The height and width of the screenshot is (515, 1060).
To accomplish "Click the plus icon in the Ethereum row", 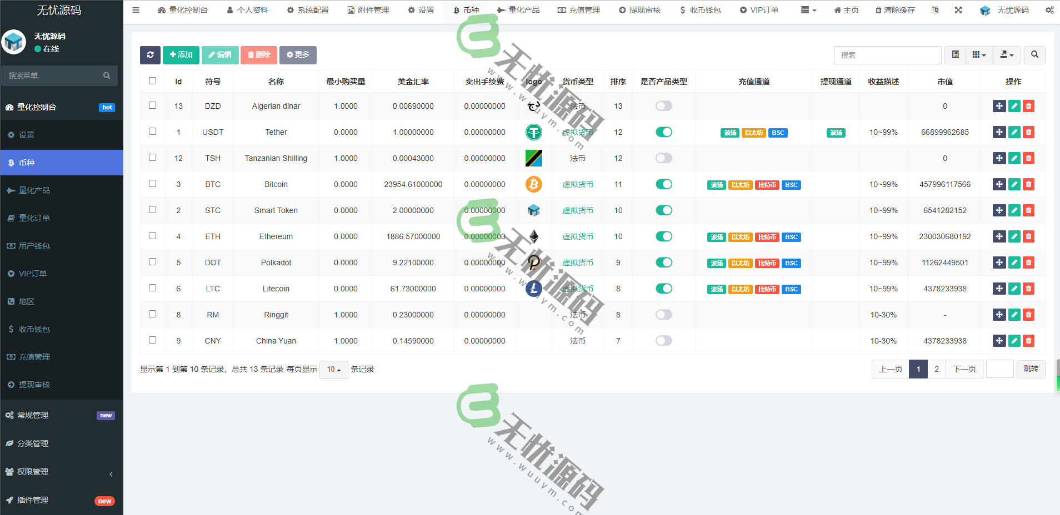I will coord(999,236).
